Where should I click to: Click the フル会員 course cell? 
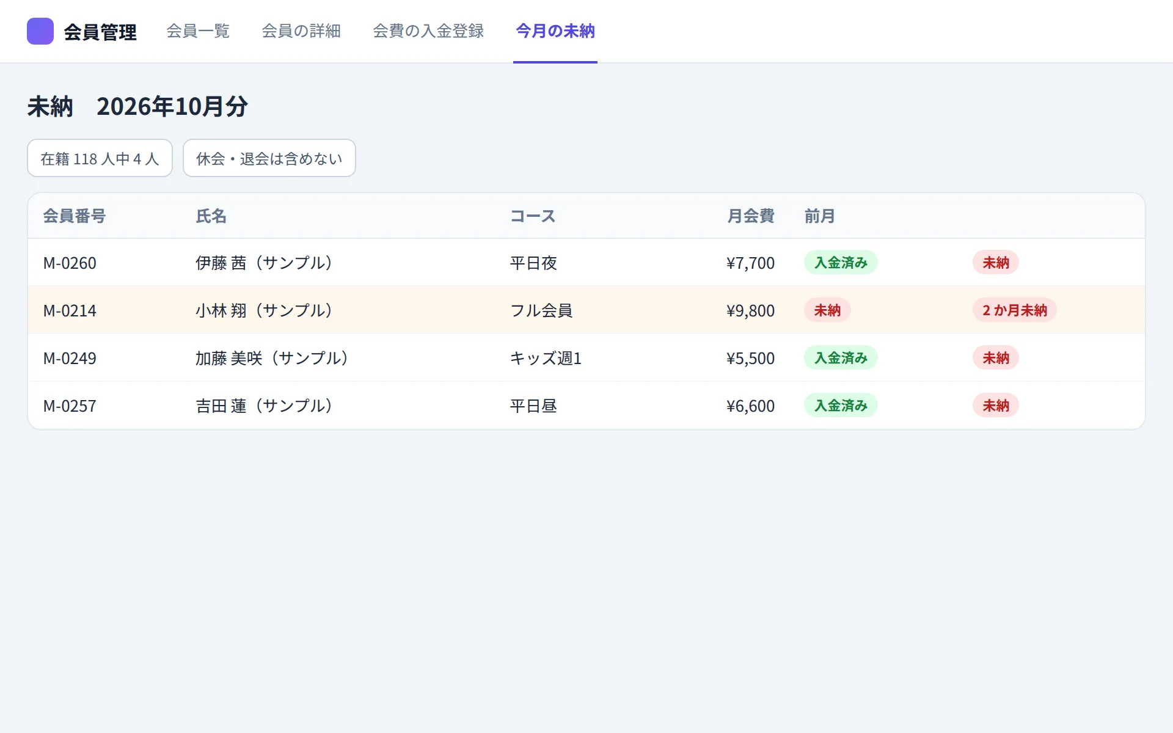click(541, 310)
